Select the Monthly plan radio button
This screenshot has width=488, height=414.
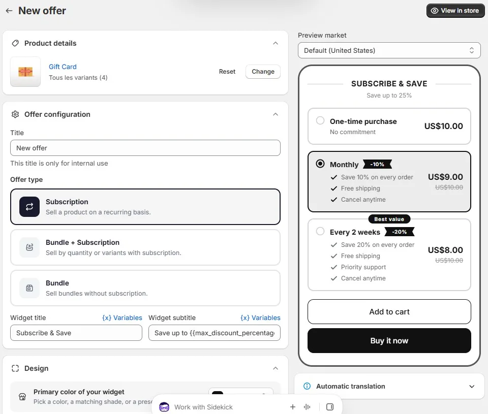[320, 164]
